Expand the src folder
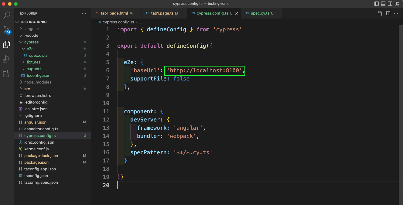The width and height of the screenshot is (403, 205). (27, 89)
